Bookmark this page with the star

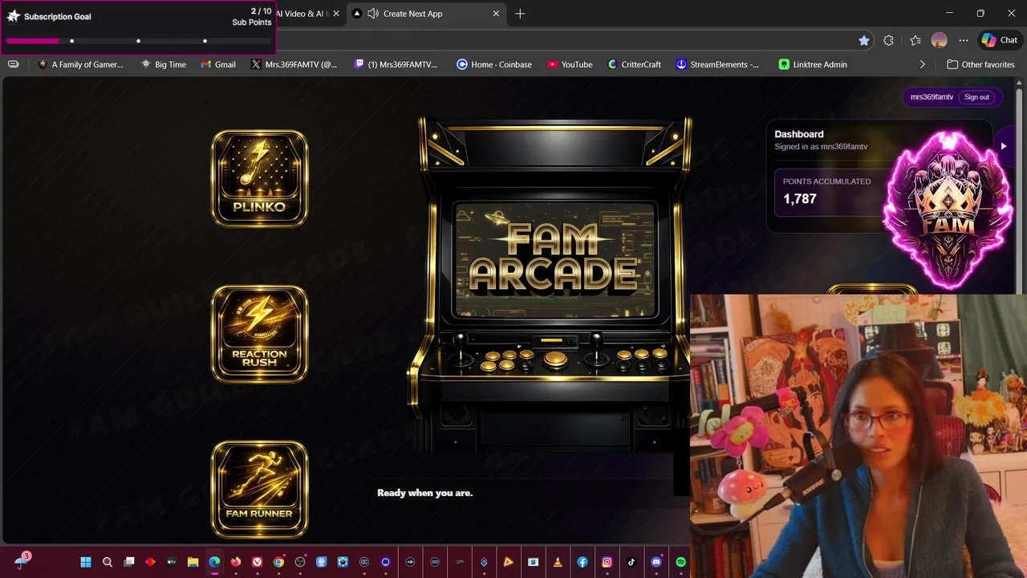pos(863,40)
